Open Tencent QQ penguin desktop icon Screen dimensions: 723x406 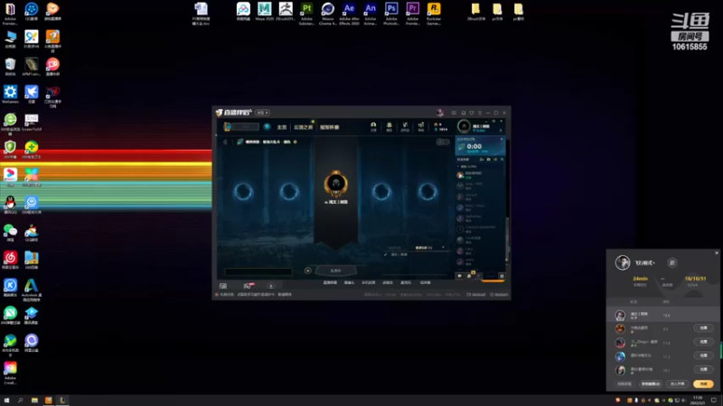tap(10, 205)
